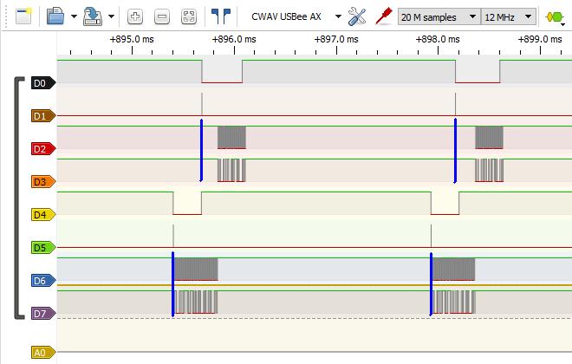572x364 pixels.
Task: Toggle the blue cursors flag icon
Action: click(x=221, y=16)
